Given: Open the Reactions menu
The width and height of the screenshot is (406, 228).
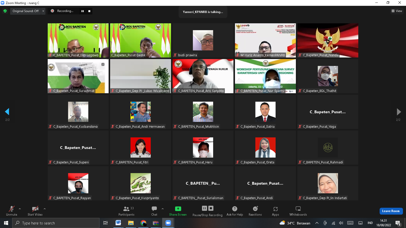Looking at the screenshot, I should click(x=255, y=211).
